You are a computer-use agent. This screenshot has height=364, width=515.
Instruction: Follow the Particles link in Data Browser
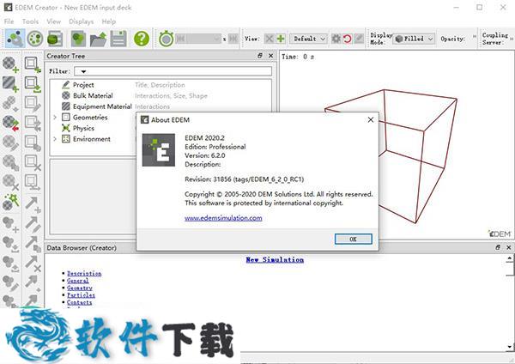[x=82, y=295]
